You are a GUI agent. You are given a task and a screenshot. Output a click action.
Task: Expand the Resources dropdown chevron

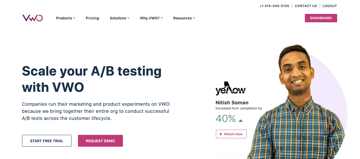pos(194,18)
